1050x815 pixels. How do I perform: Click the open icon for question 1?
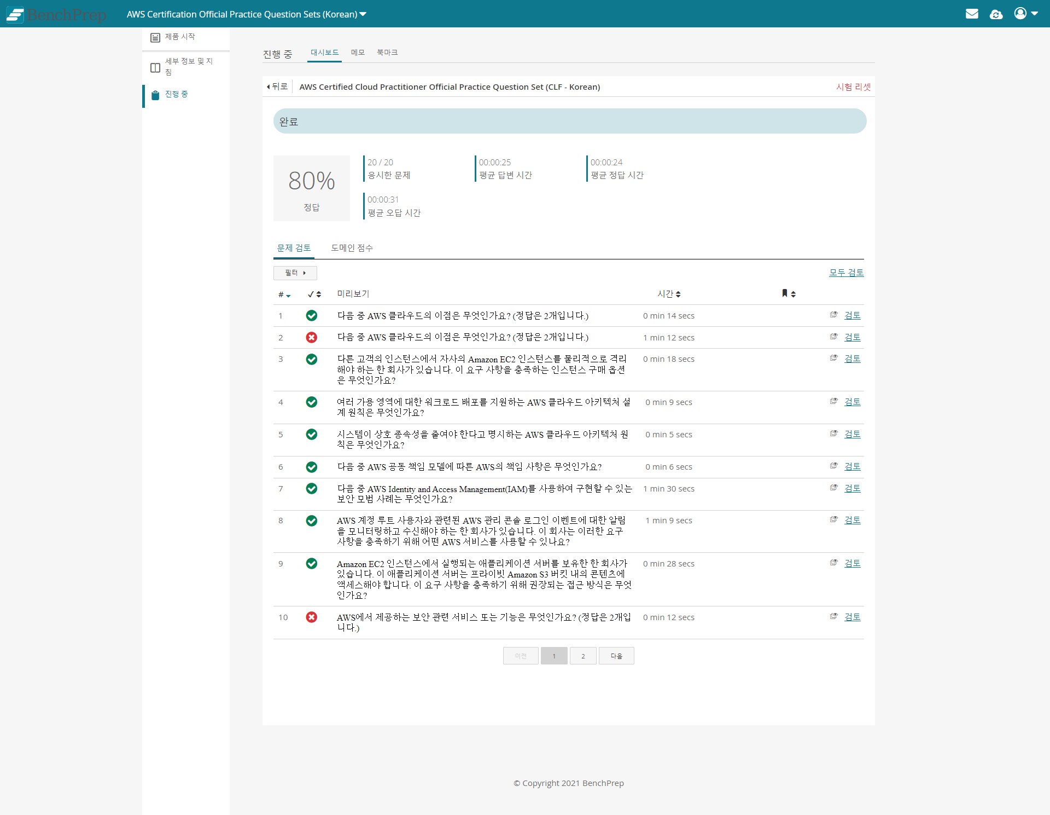point(833,315)
